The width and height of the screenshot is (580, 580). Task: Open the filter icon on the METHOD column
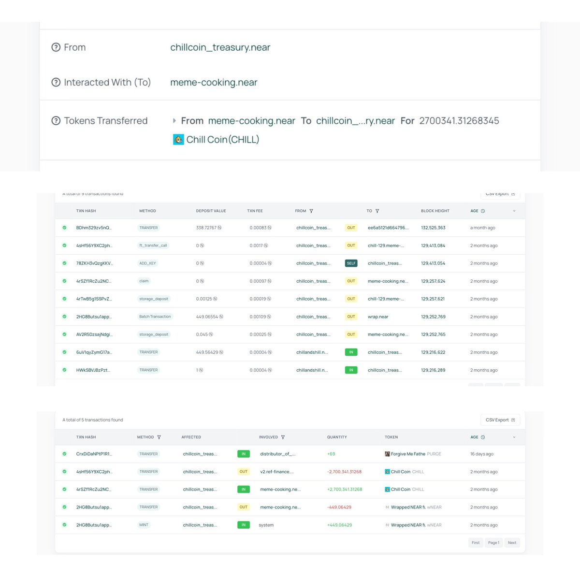point(159,437)
